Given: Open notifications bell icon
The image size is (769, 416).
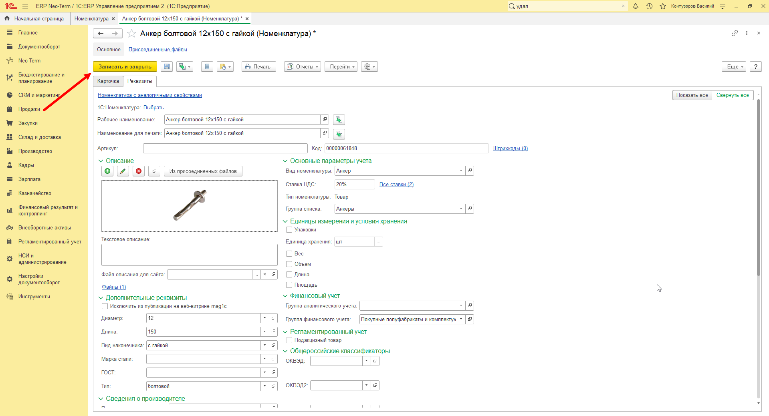Looking at the screenshot, I should [636, 6].
